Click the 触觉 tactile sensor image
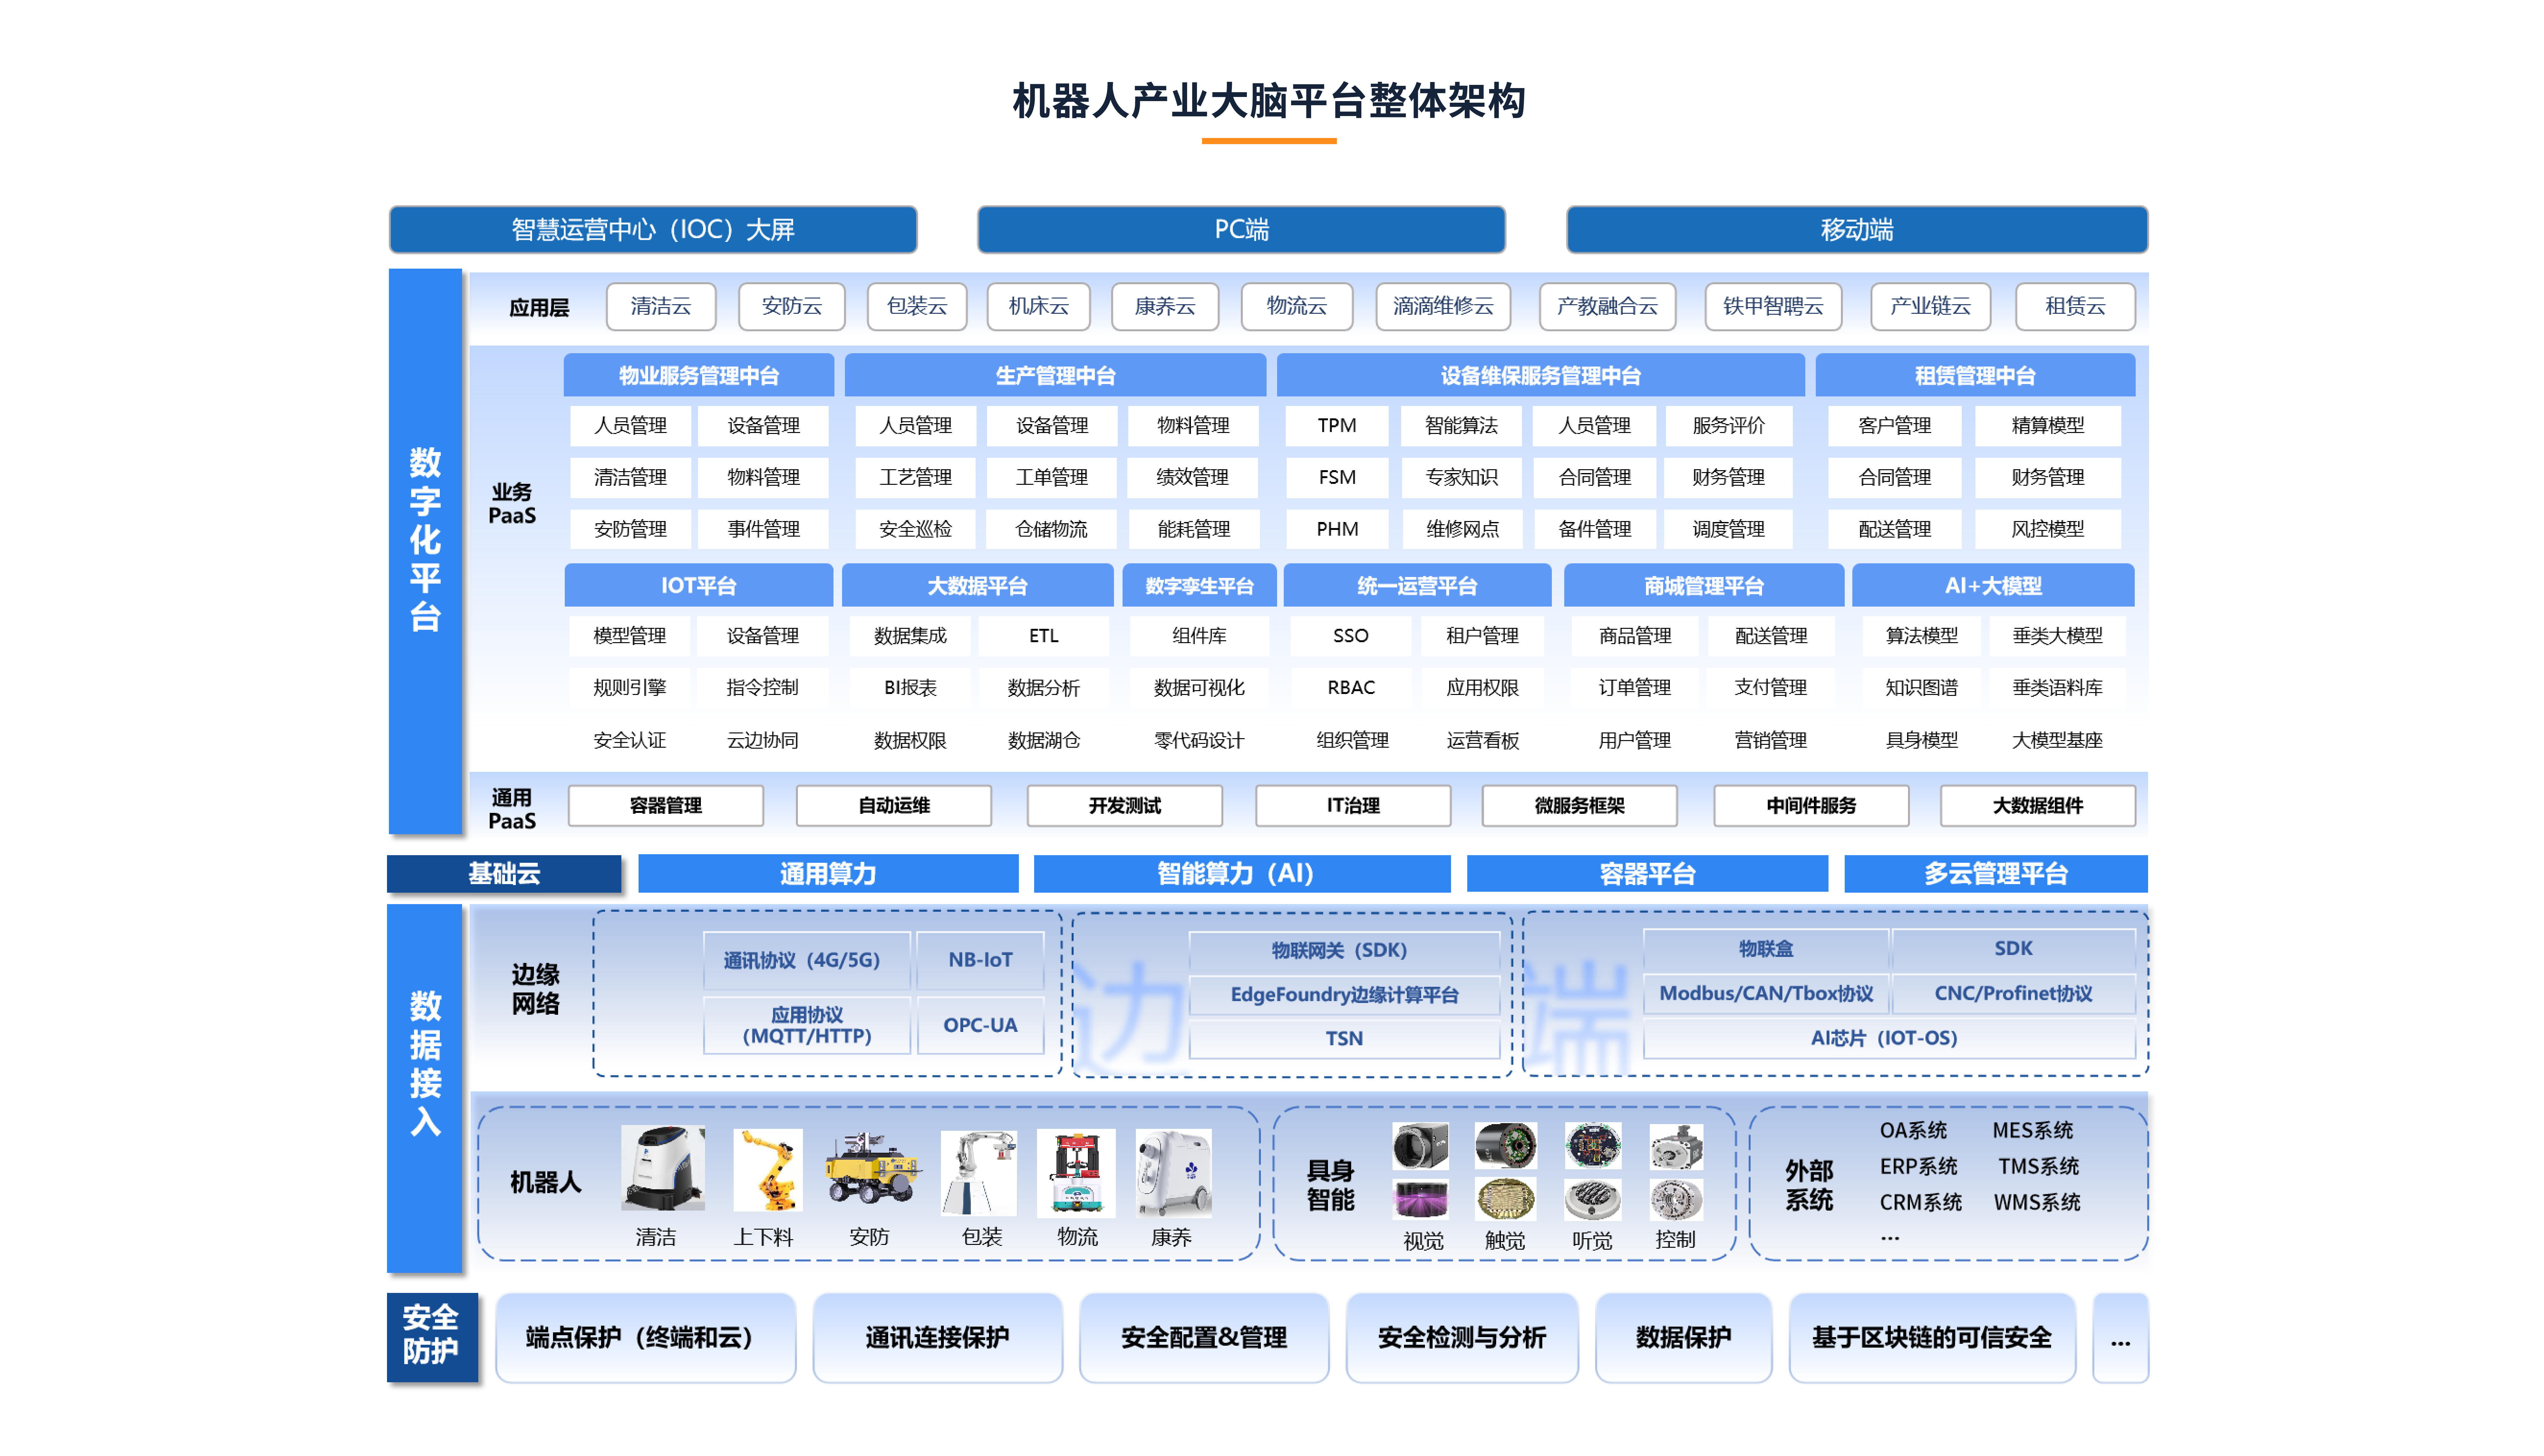This screenshot has width=2544, height=1456. 1505,1172
